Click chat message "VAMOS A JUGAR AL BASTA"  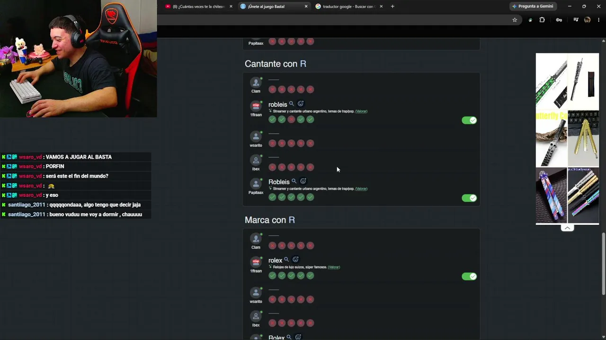pyautogui.click(x=79, y=157)
